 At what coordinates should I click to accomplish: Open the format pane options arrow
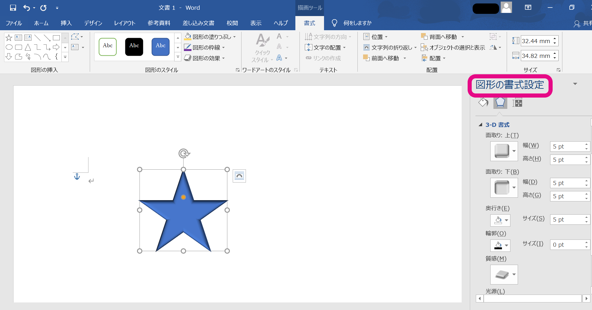(x=575, y=84)
